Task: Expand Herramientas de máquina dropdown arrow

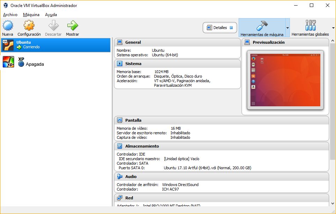Action: point(287,28)
